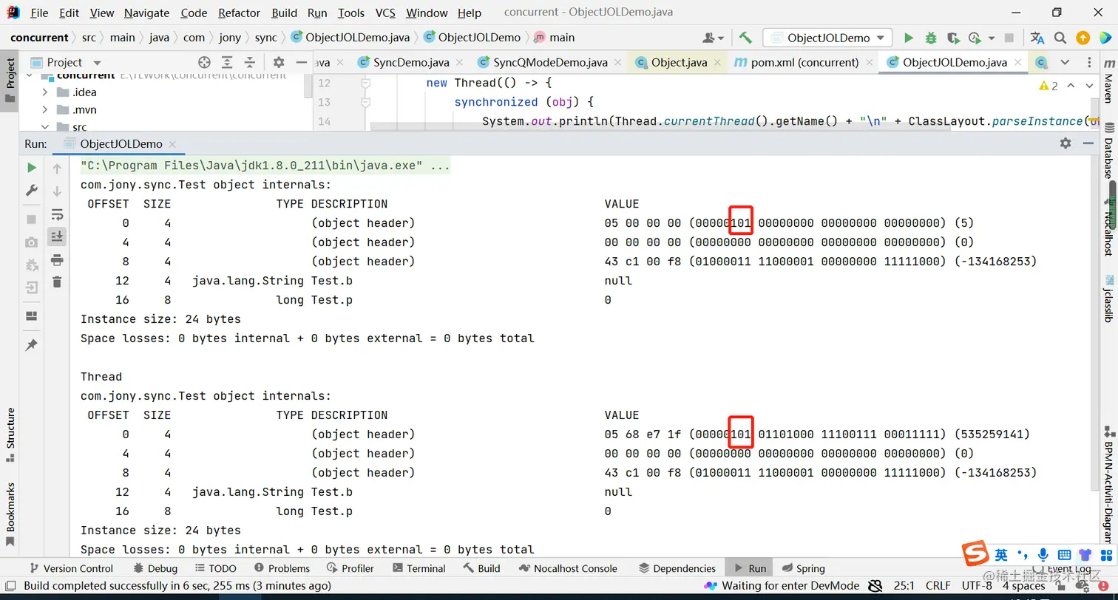Screen dimensions: 1118x600
Task: Click the Run panel exit icon
Action: pyautogui.click(x=32, y=287)
